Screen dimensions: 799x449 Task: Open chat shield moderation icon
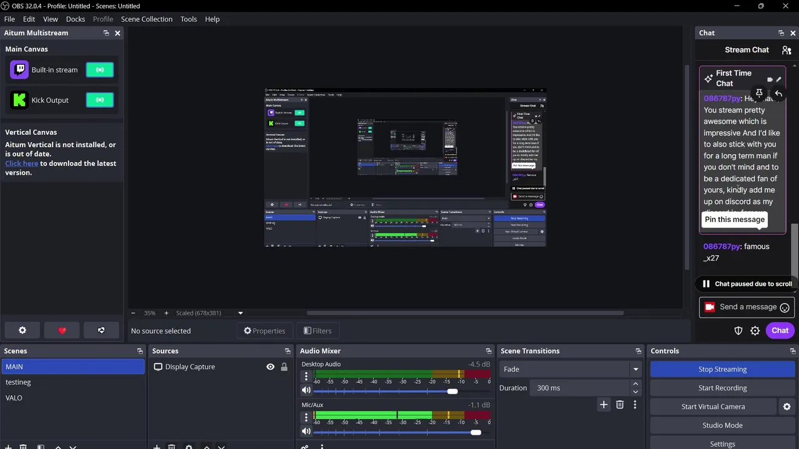coord(738,331)
